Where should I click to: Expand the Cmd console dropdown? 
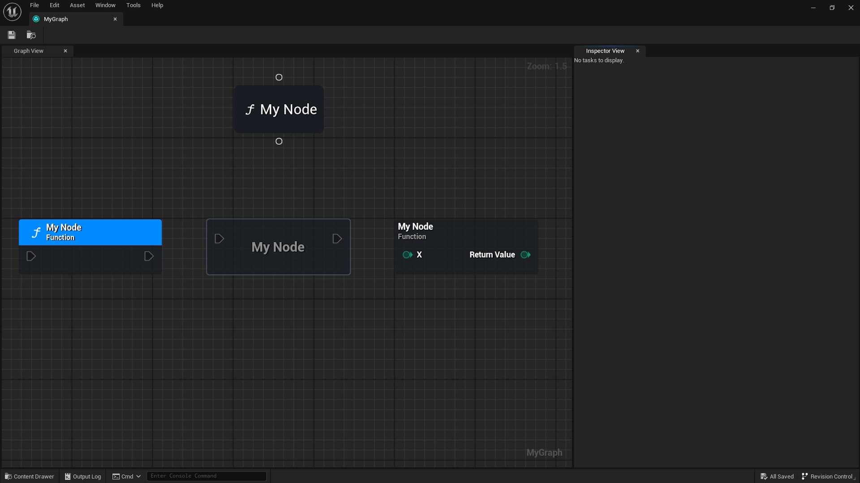point(138,476)
